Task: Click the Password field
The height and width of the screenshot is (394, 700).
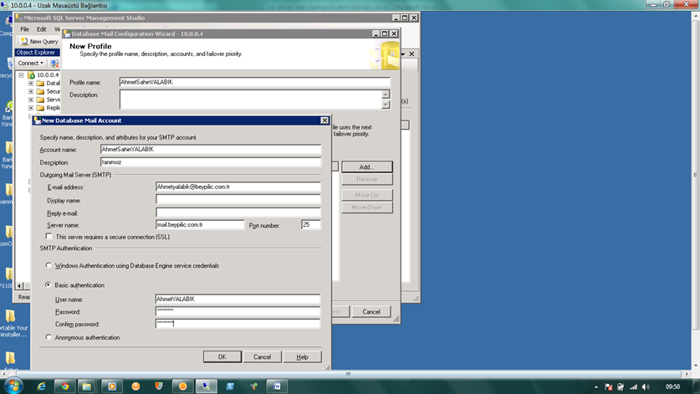Action: [x=238, y=311]
